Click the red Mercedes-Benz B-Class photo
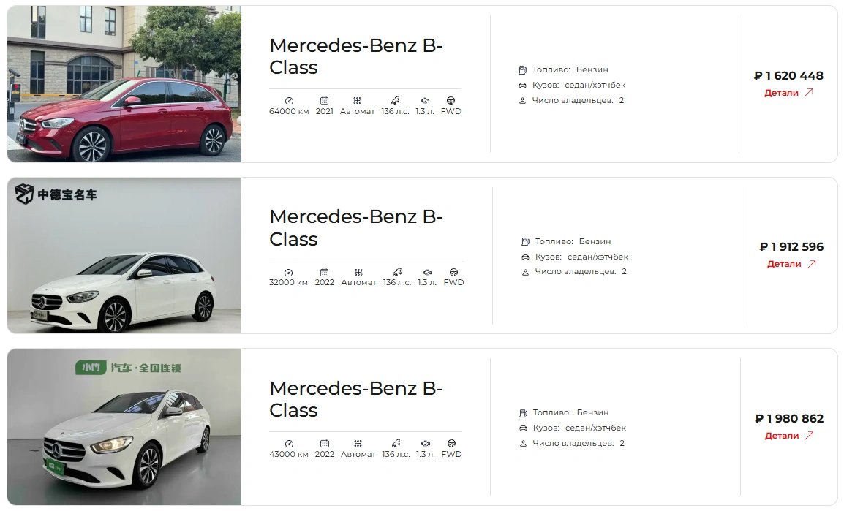 (x=124, y=84)
